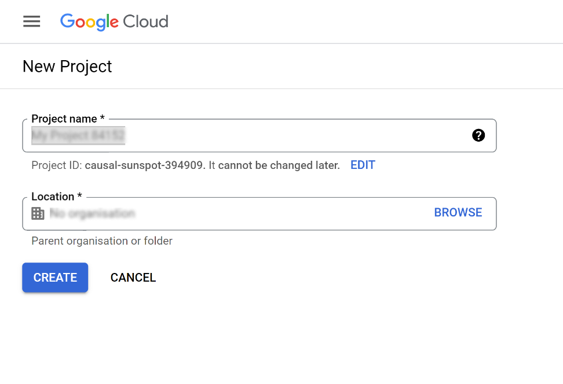
Task: View project name help via the circled question mark
Action: tap(478, 135)
